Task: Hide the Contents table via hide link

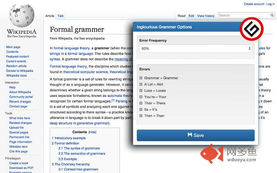Action: [x=92, y=132]
